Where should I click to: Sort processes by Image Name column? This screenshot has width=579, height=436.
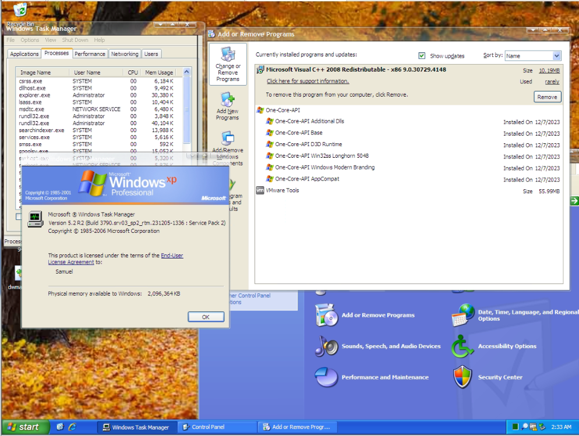(x=42, y=72)
